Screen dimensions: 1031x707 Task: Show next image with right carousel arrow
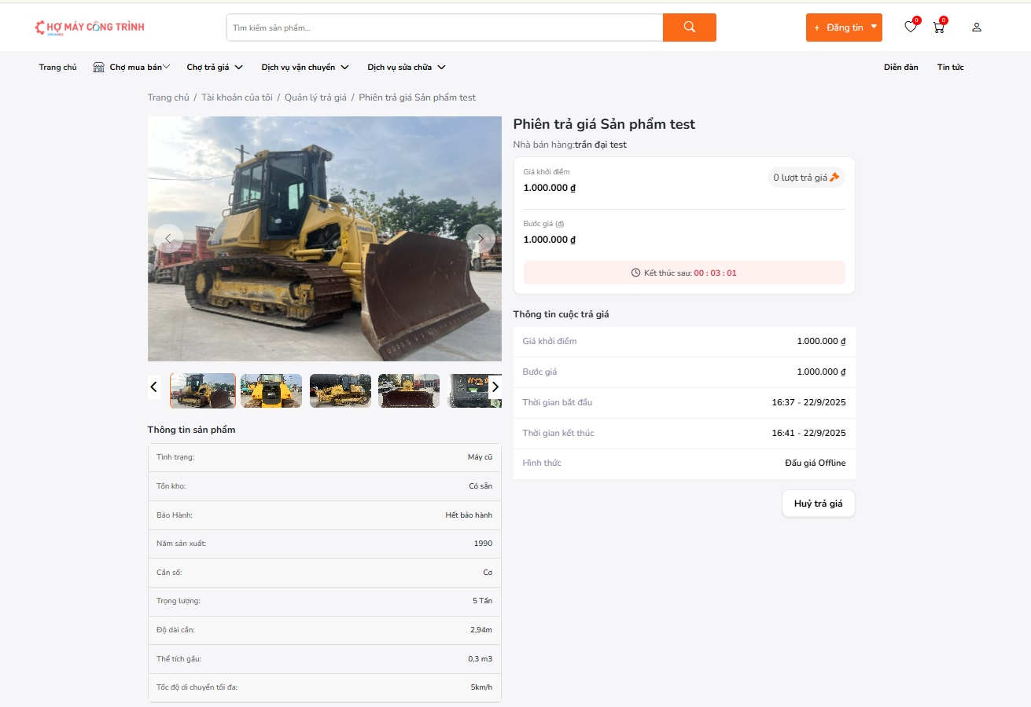[x=481, y=239]
